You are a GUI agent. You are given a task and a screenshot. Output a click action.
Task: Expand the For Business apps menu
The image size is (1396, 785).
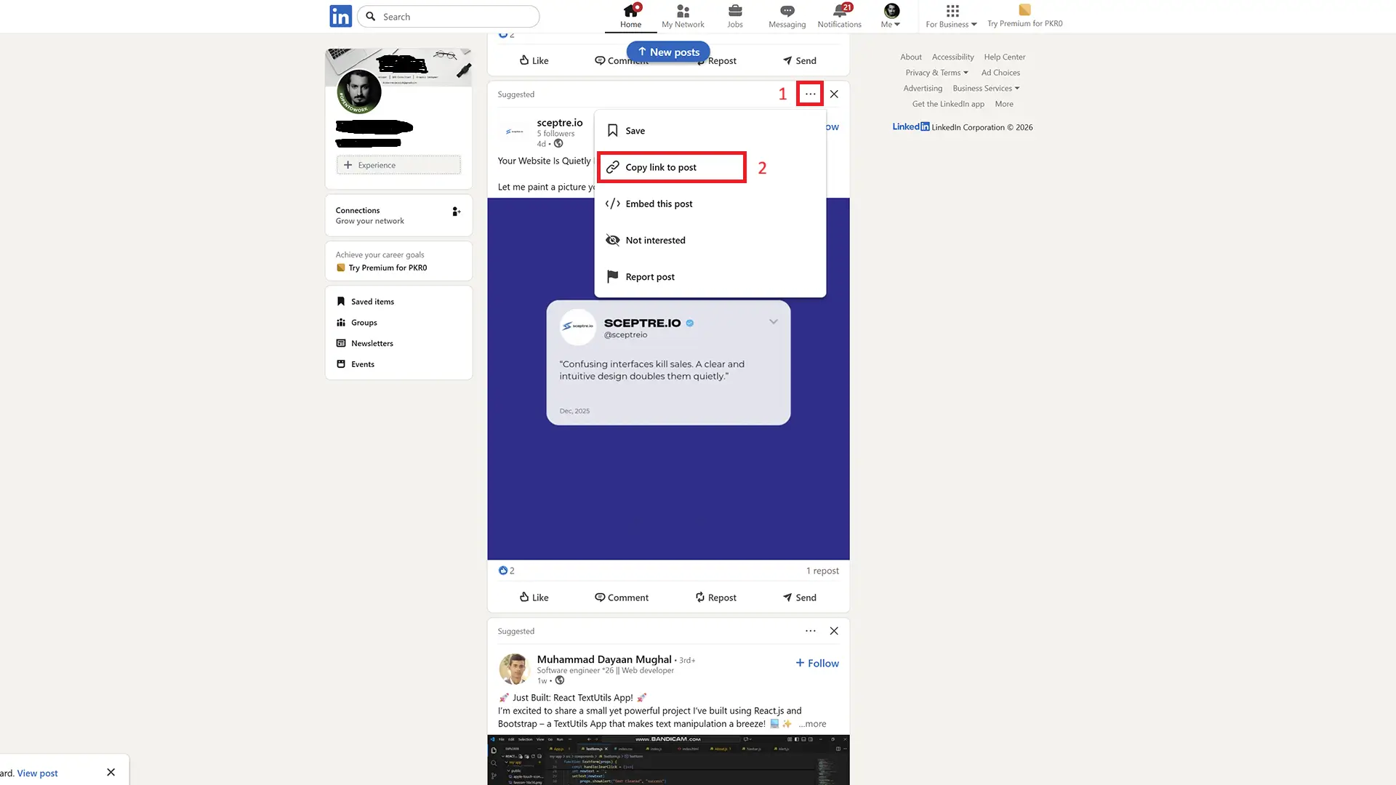pos(951,16)
